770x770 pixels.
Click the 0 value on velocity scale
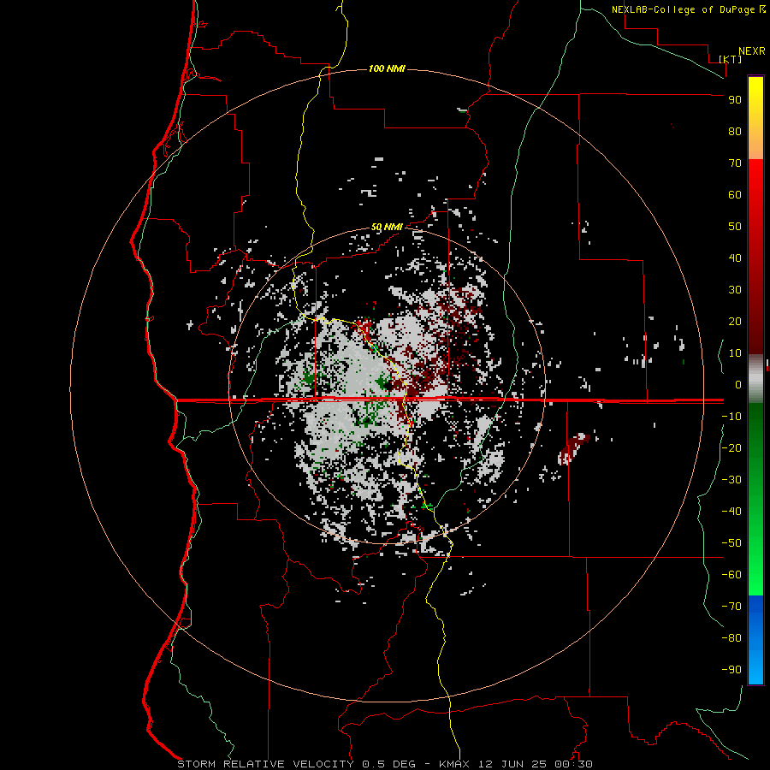[x=738, y=385]
